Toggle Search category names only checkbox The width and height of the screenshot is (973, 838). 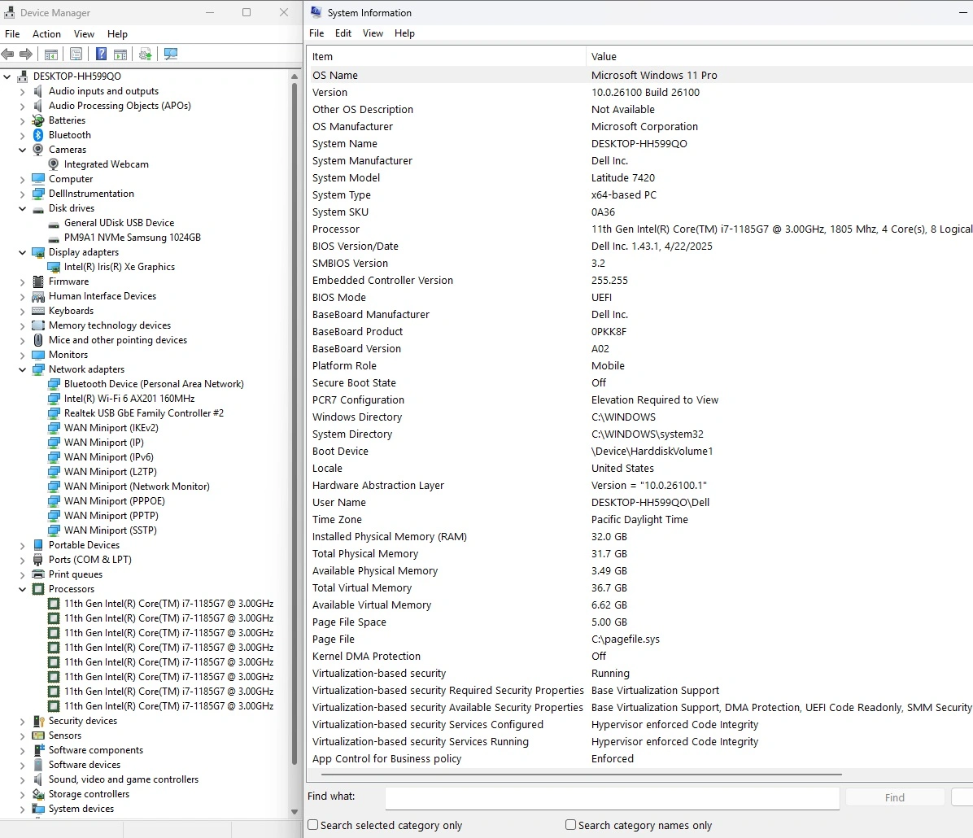570,825
